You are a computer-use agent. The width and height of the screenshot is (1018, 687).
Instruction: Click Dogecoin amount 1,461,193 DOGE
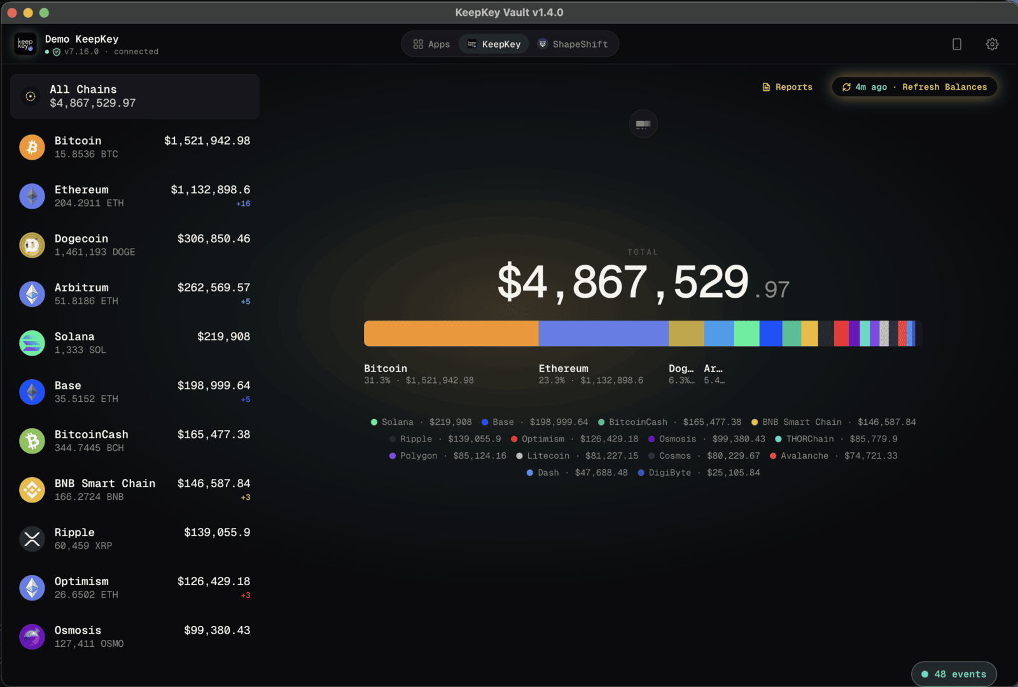click(95, 253)
